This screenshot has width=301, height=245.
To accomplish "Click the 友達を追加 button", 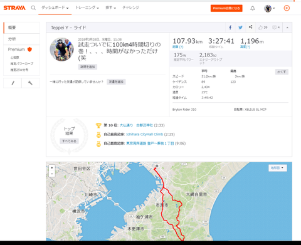I will 116,81.
